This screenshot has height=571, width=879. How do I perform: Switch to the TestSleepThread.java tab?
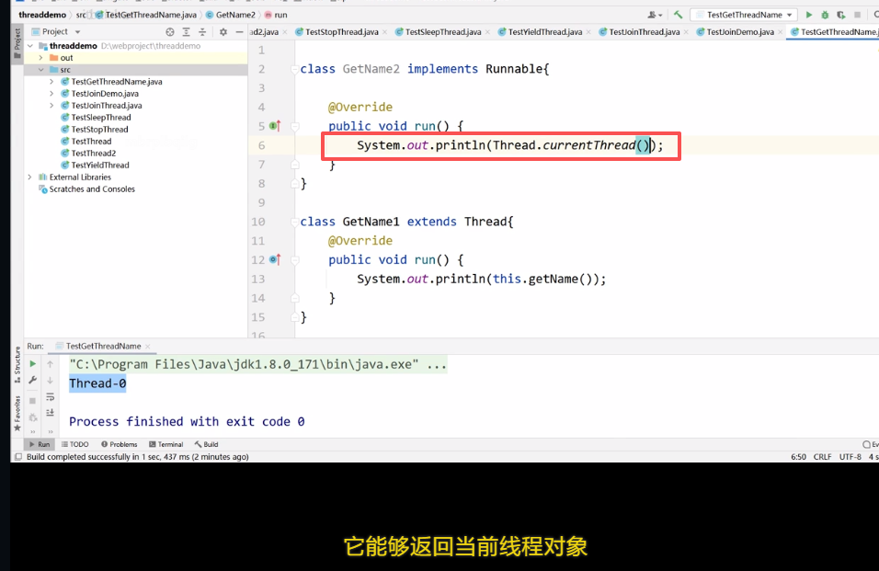pyautogui.click(x=439, y=30)
